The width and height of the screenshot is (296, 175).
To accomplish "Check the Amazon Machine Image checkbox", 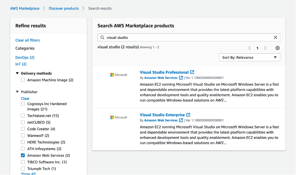I will [23, 80].
